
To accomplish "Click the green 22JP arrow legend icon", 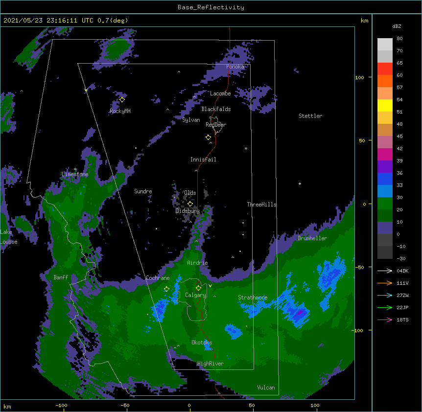I will [385, 307].
